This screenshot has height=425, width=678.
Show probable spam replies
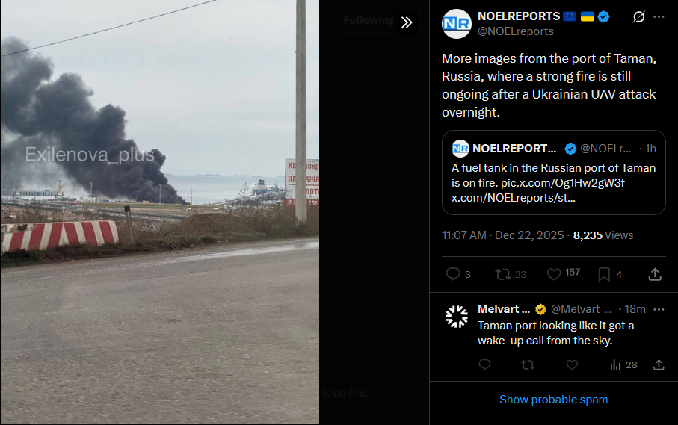[553, 400]
